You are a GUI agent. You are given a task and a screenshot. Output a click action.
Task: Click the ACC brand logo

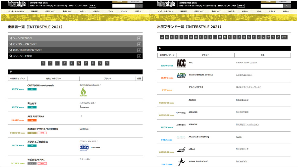click(x=181, y=63)
